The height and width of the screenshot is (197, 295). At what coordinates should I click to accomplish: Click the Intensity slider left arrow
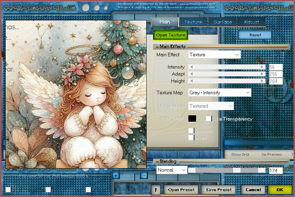(191, 67)
